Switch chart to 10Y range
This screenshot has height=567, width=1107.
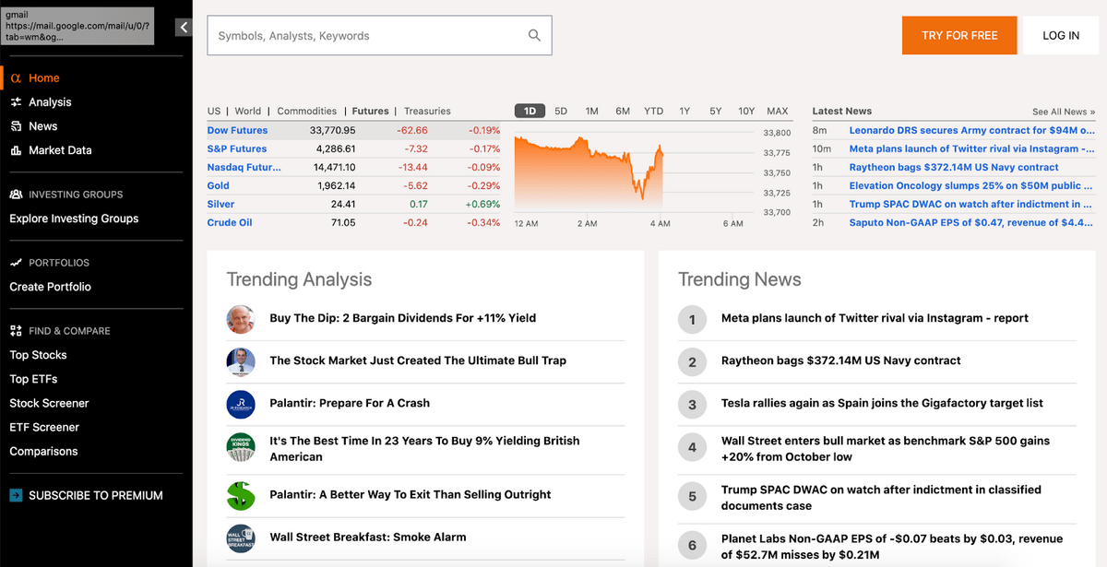click(746, 112)
